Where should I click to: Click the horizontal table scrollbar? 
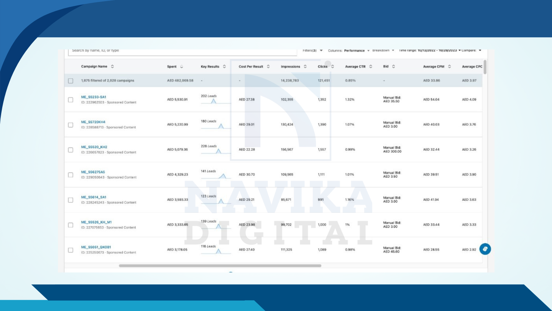[x=220, y=266]
